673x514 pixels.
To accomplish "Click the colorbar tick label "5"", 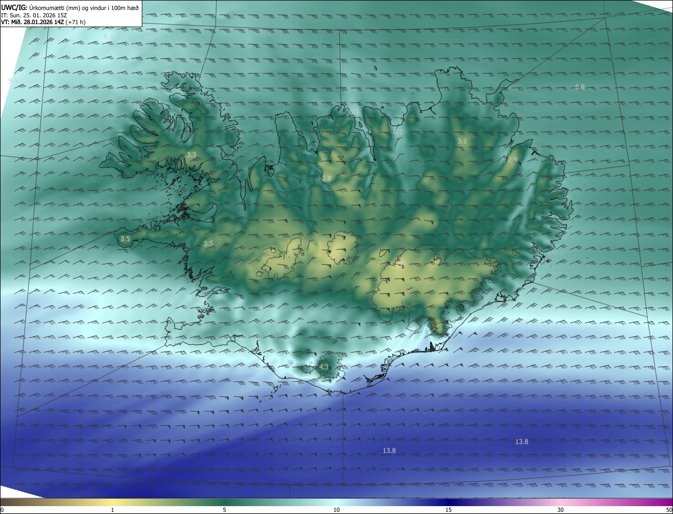I will pos(225,510).
